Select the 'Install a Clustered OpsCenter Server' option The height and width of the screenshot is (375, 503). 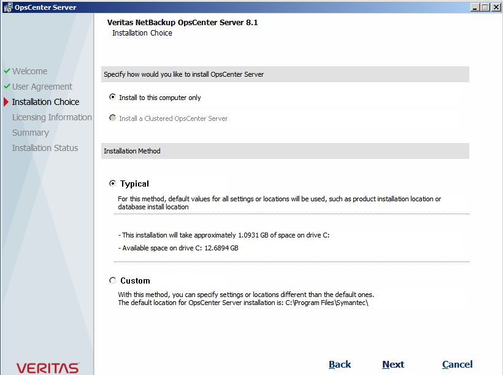112,118
